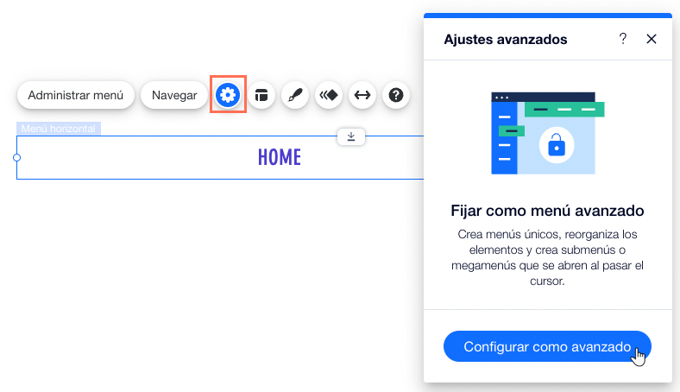Click Configurar como avanzado button
This screenshot has width=680, height=392.
click(547, 346)
